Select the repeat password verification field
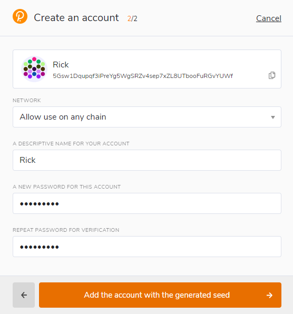 (x=147, y=247)
